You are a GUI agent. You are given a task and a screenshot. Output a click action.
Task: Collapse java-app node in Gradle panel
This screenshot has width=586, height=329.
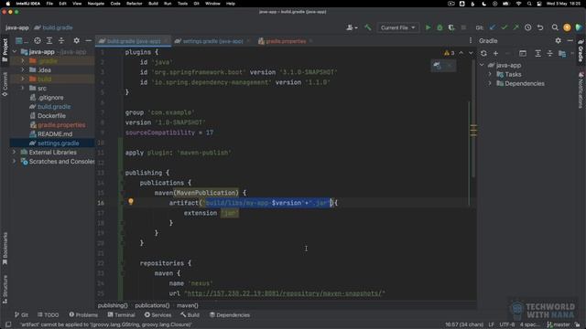pyautogui.click(x=482, y=65)
